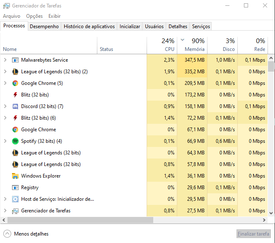Sort by the Status column header
This screenshot has width=275, height=243.
click(x=122, y=46)
